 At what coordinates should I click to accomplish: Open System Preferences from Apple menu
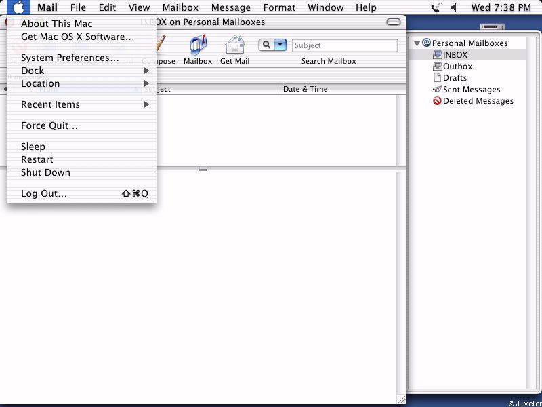pos(81,58)
